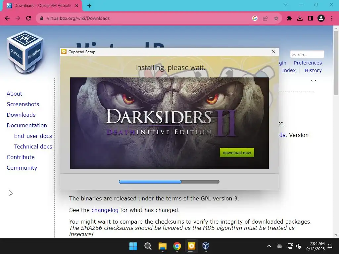The width and height of the screenshot is (339, 254).
Task: Click the network tray icon
Action: (x=290, y=246)
